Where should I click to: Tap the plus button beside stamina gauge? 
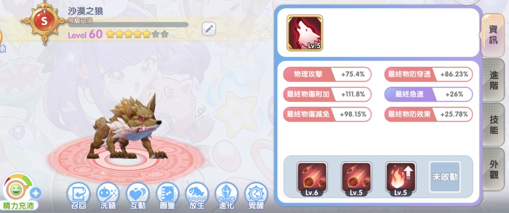pyautogui.click(x=35, y=193)
